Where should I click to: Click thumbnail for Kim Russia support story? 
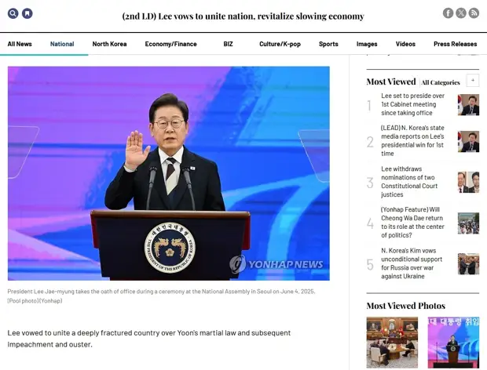[x=469, y=264]
